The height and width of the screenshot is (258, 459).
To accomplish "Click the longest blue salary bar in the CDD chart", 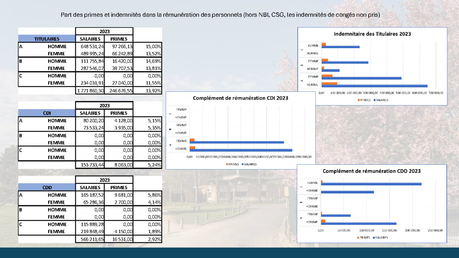I will coord(371,184).
